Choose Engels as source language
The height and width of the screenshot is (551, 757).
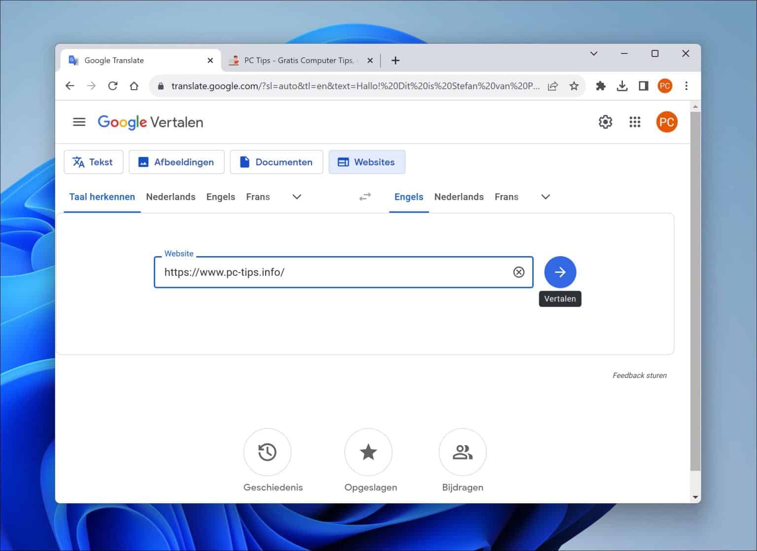coord(221,197)
